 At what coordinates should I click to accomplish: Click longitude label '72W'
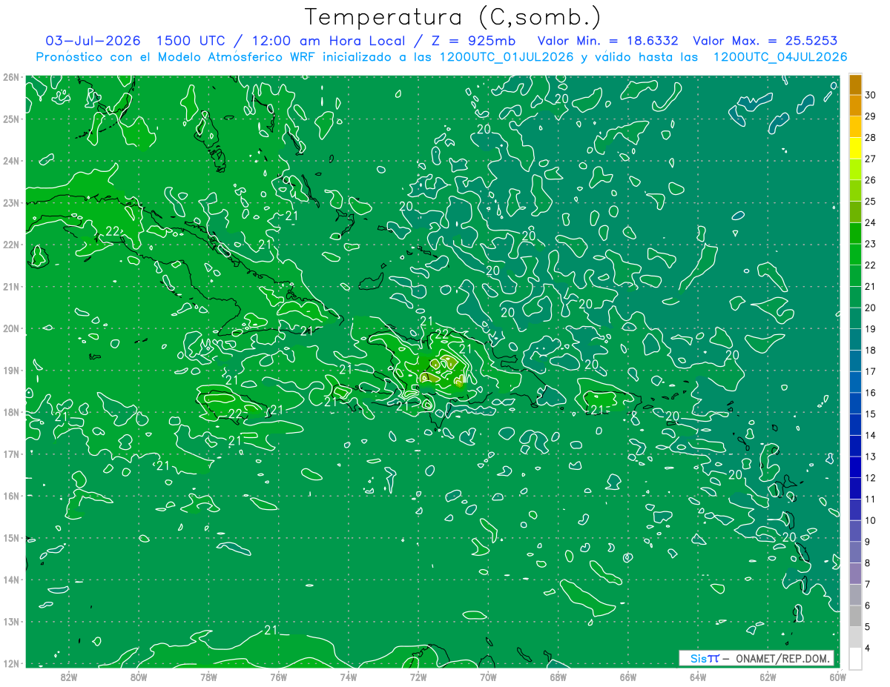click(x=418, y=677)
